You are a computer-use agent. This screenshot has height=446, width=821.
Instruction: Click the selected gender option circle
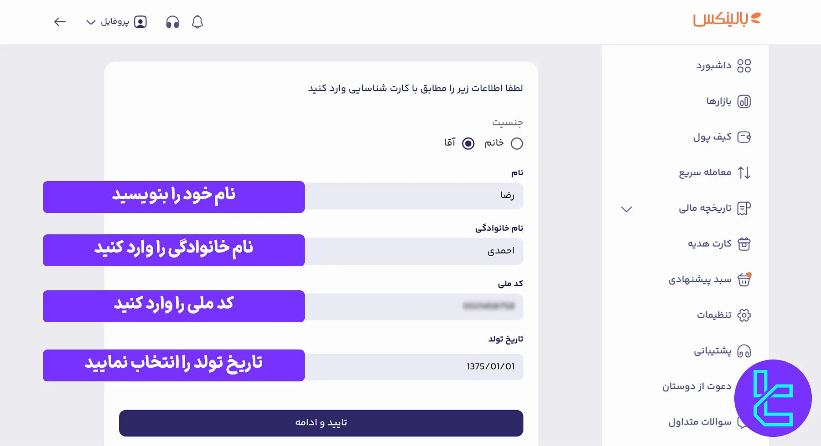point(468,143)
